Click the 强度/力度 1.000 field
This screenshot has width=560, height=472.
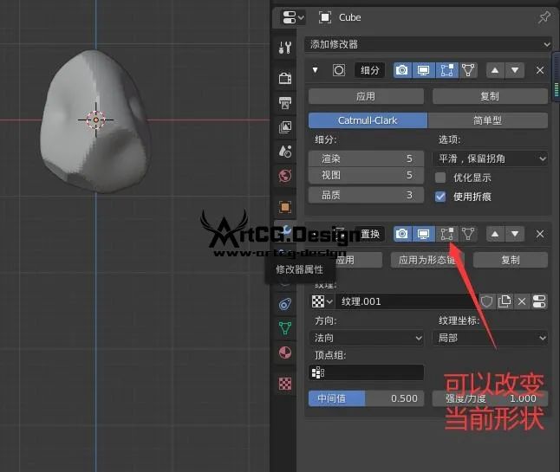coord(490,398)
